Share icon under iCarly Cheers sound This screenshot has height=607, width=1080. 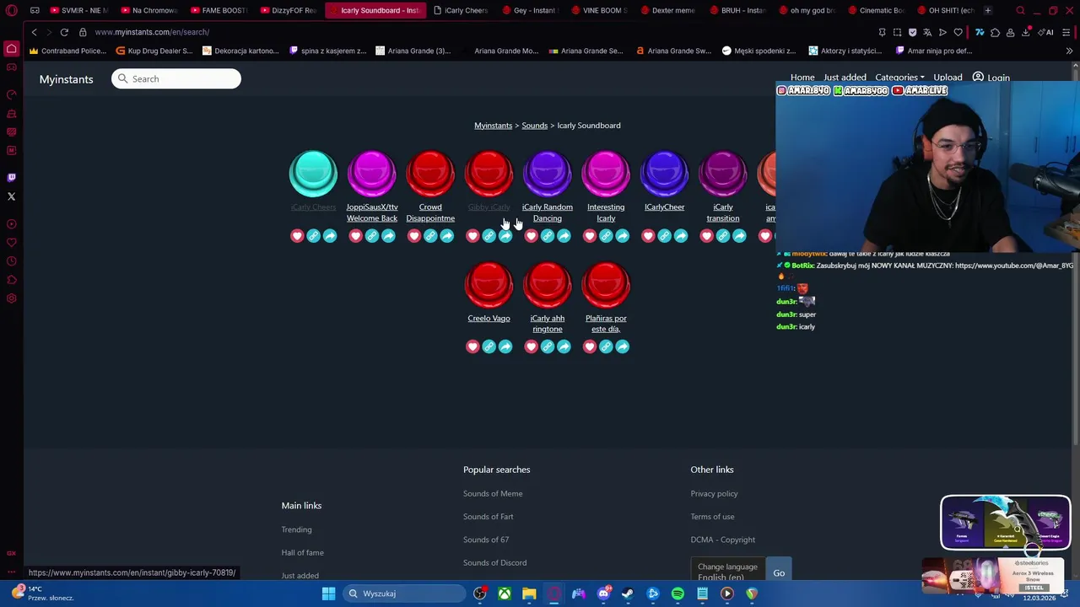[x=330, y=236]
